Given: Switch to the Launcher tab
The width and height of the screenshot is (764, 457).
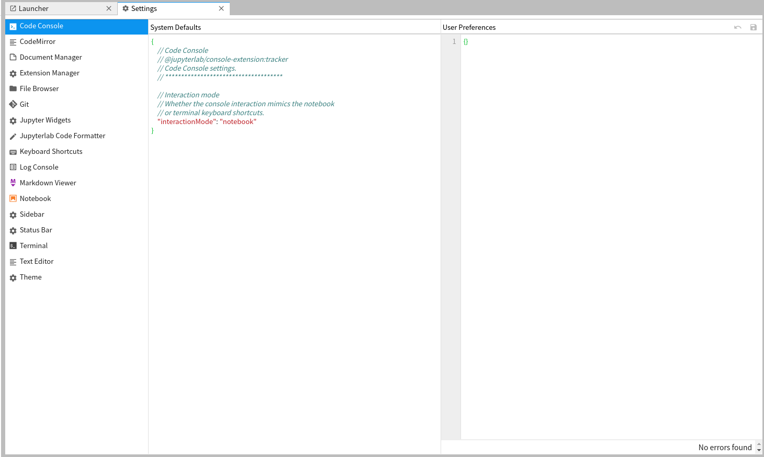Looking at the screenshot, I should coord(61,8).
